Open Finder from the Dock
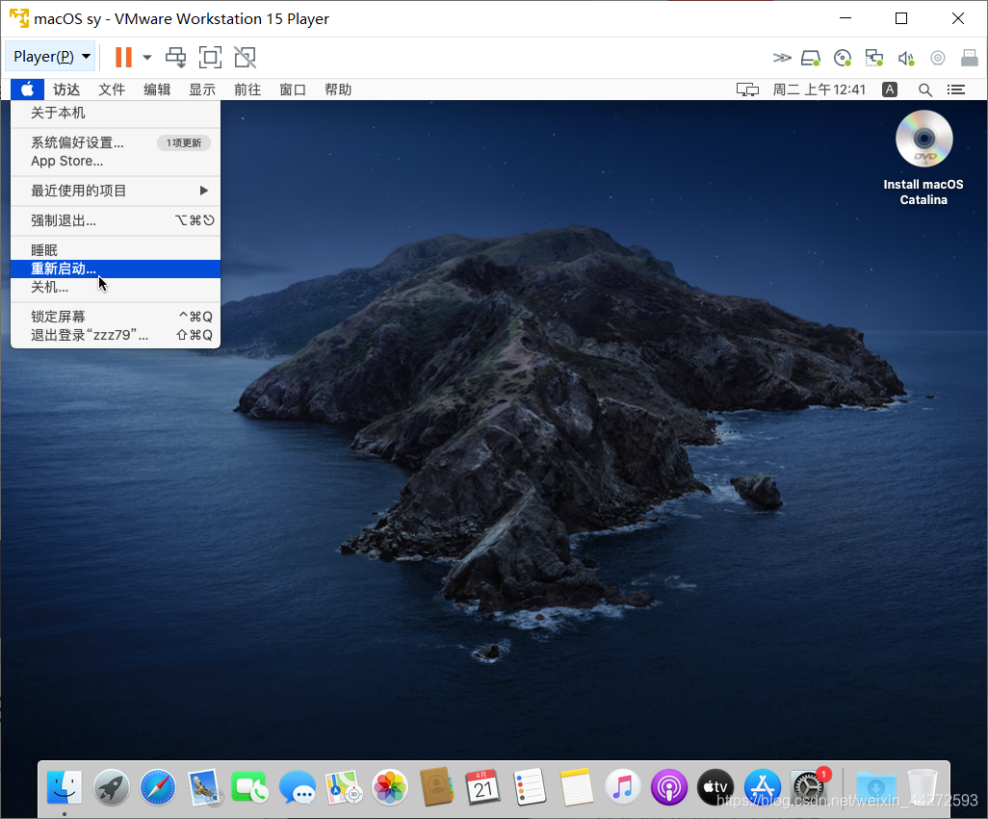The image size is (988, 819). tap(65, 787)
